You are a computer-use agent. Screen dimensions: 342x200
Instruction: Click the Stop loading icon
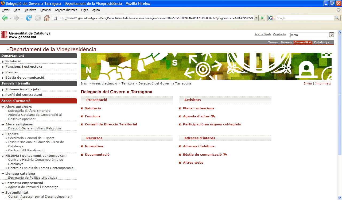pyautogui.click(x=38, y=18)
